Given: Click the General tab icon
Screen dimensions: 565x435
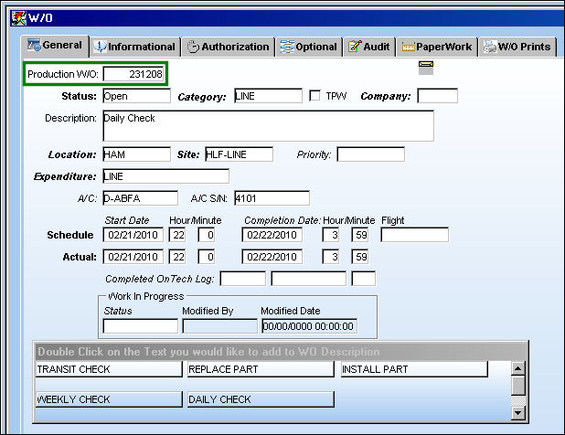Looking at the screenshot, I should [x=34, y=45].
